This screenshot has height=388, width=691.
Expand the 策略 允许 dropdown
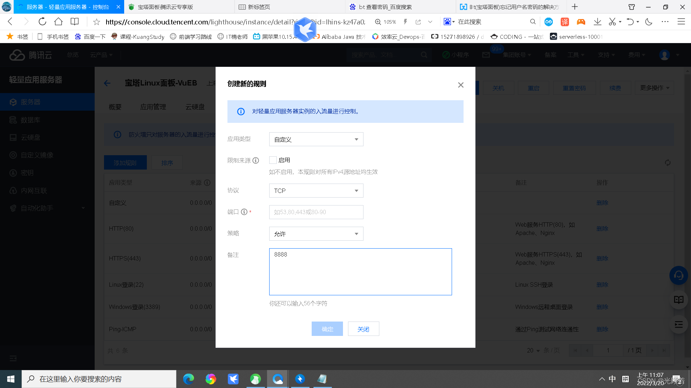[316, 234]
